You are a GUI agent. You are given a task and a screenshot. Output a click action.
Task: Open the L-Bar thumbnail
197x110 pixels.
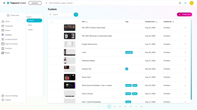point(70,52)
